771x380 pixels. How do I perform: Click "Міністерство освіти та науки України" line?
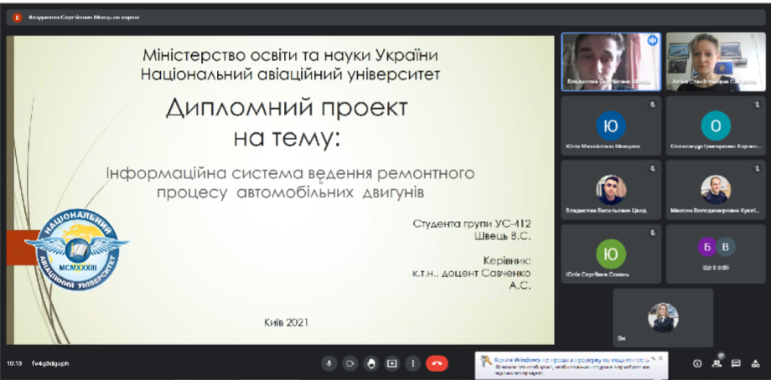pos(290,55)
